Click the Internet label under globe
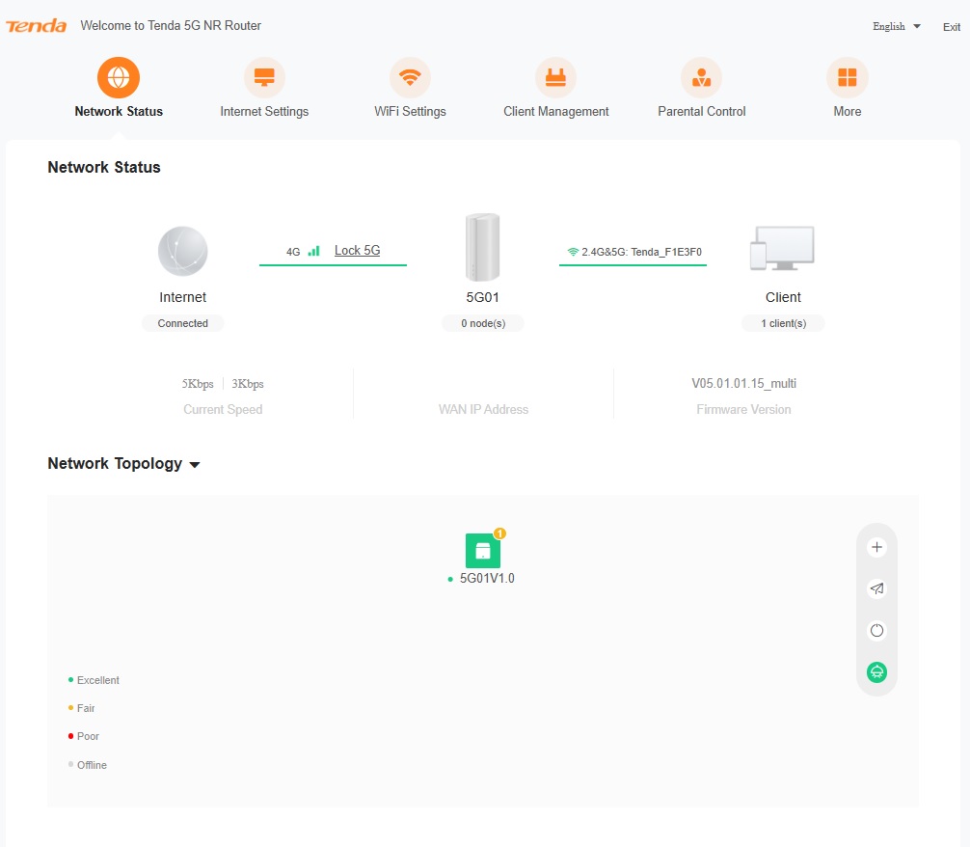 pyautogui.click(x=182, y=297)
